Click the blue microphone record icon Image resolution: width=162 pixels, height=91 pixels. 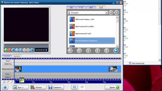pyautogui.click(x=21, y=50)
